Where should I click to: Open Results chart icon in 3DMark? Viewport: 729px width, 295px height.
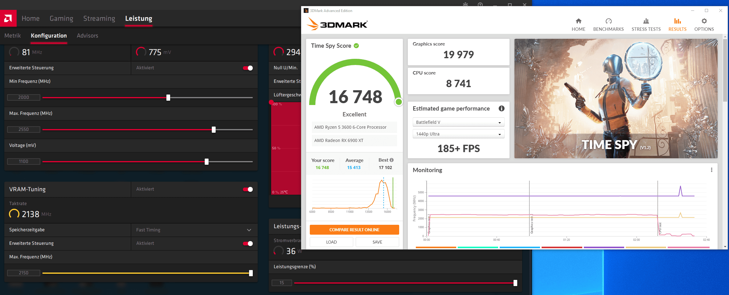click(677, 21)
